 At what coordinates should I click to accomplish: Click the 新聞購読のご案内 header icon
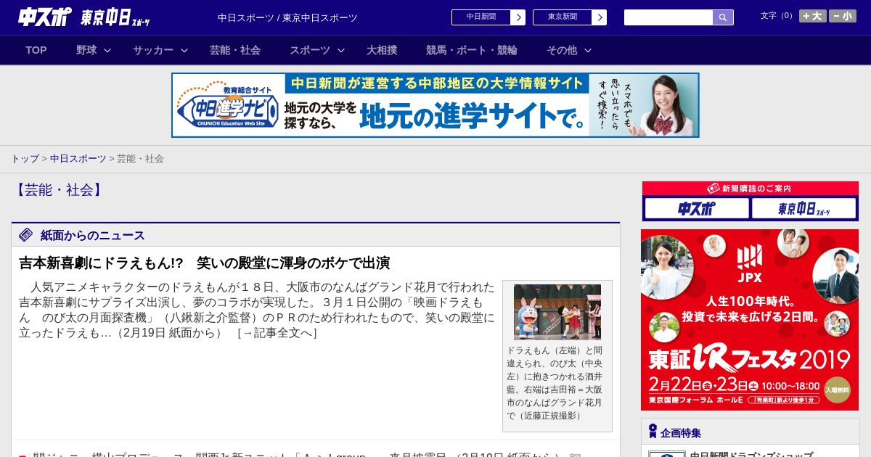pos(713,189)
